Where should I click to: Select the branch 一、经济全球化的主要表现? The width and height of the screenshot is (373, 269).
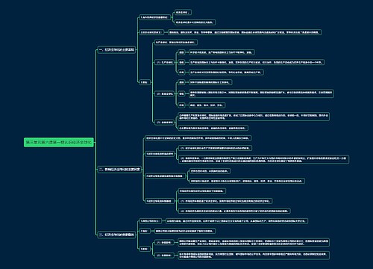pos(116,49)
